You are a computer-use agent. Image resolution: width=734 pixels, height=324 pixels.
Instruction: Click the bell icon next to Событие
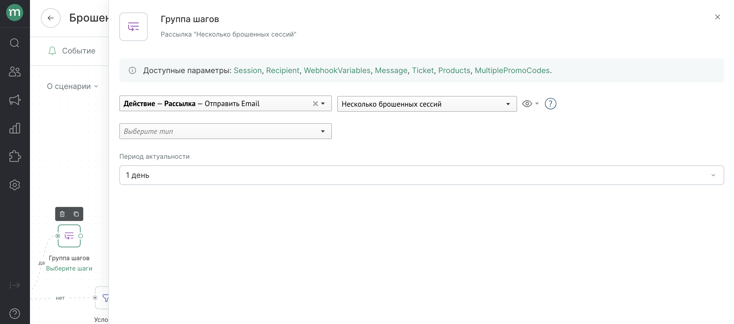click(52, 51)
